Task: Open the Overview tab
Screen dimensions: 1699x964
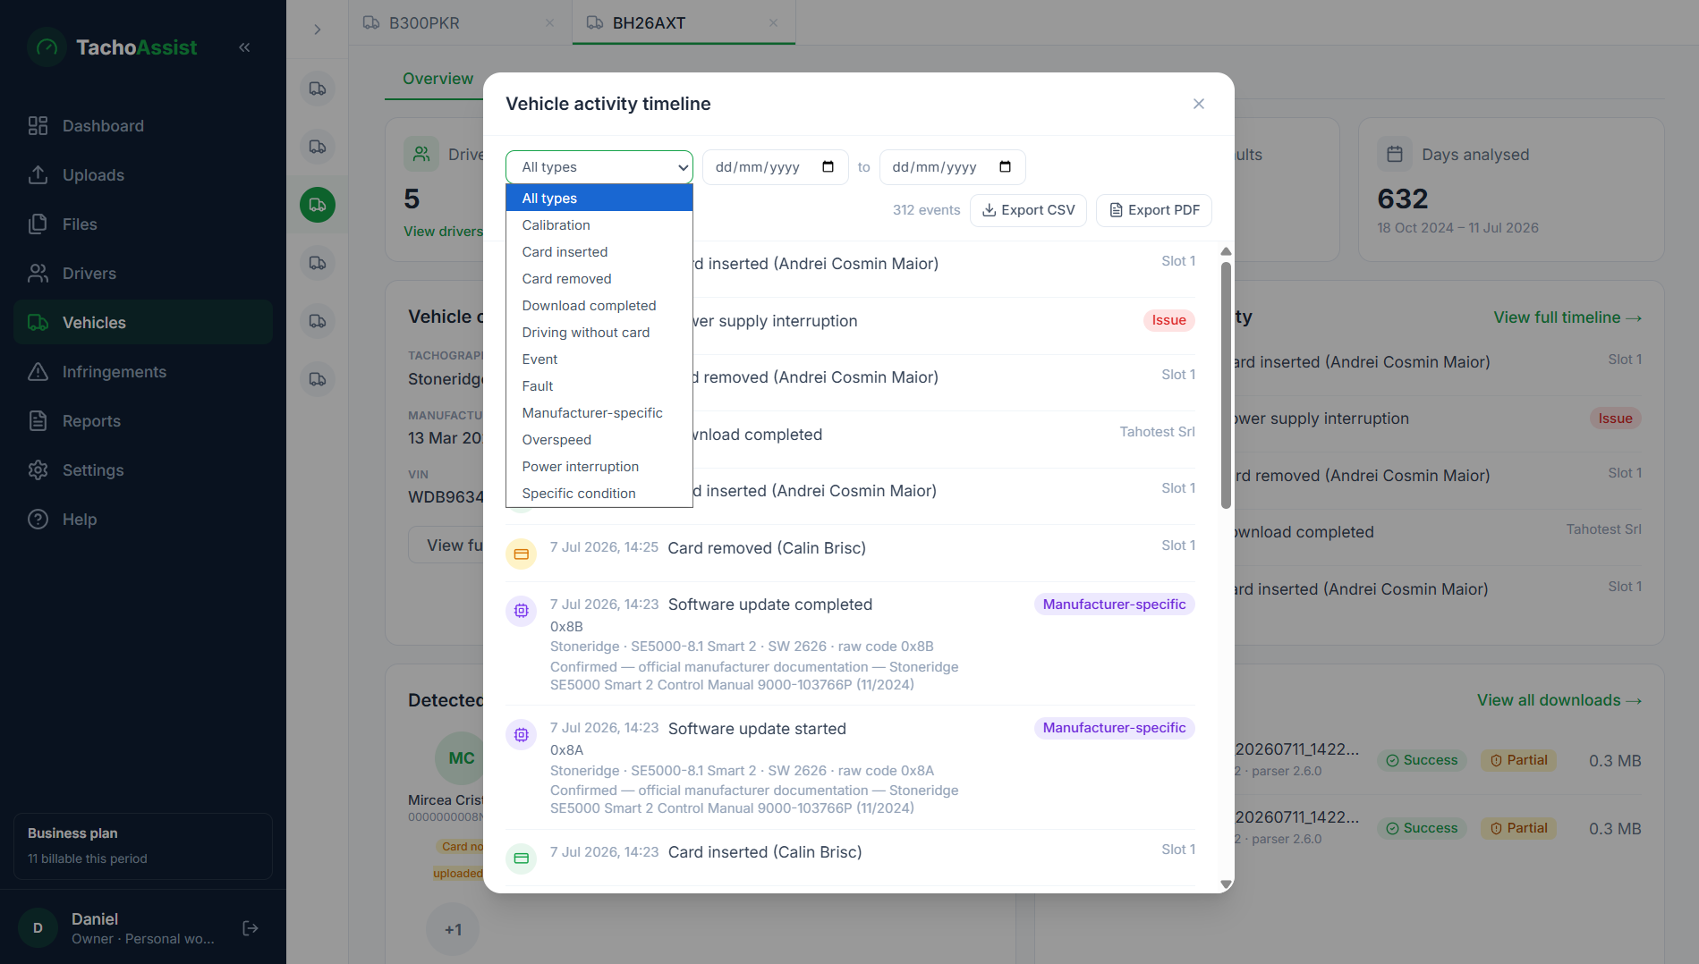Action: coord(437,79)
